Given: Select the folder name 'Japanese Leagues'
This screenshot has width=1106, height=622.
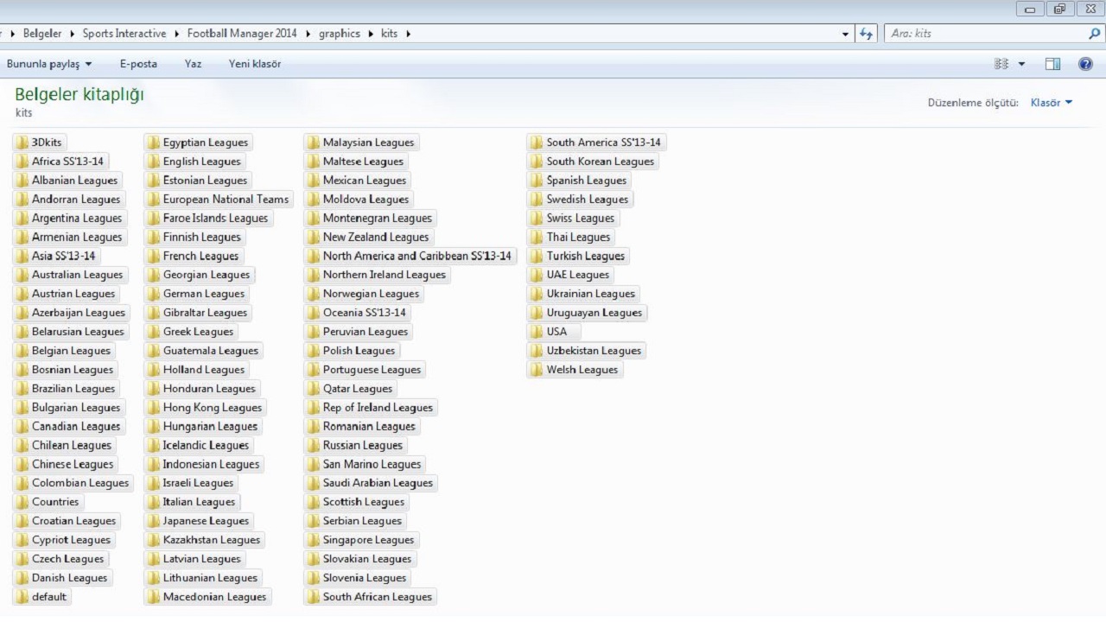Looking at the screenshot, I should (206, 521).
